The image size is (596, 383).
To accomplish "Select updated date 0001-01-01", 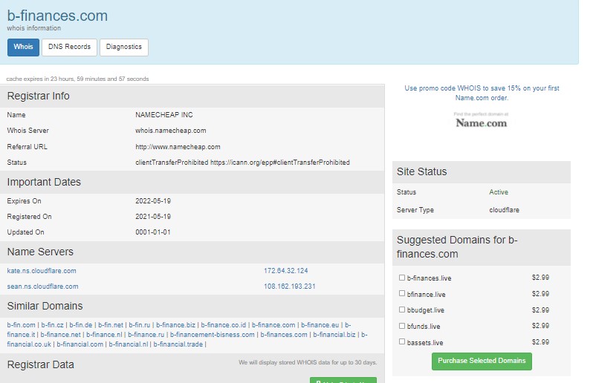I will [153, 232].
